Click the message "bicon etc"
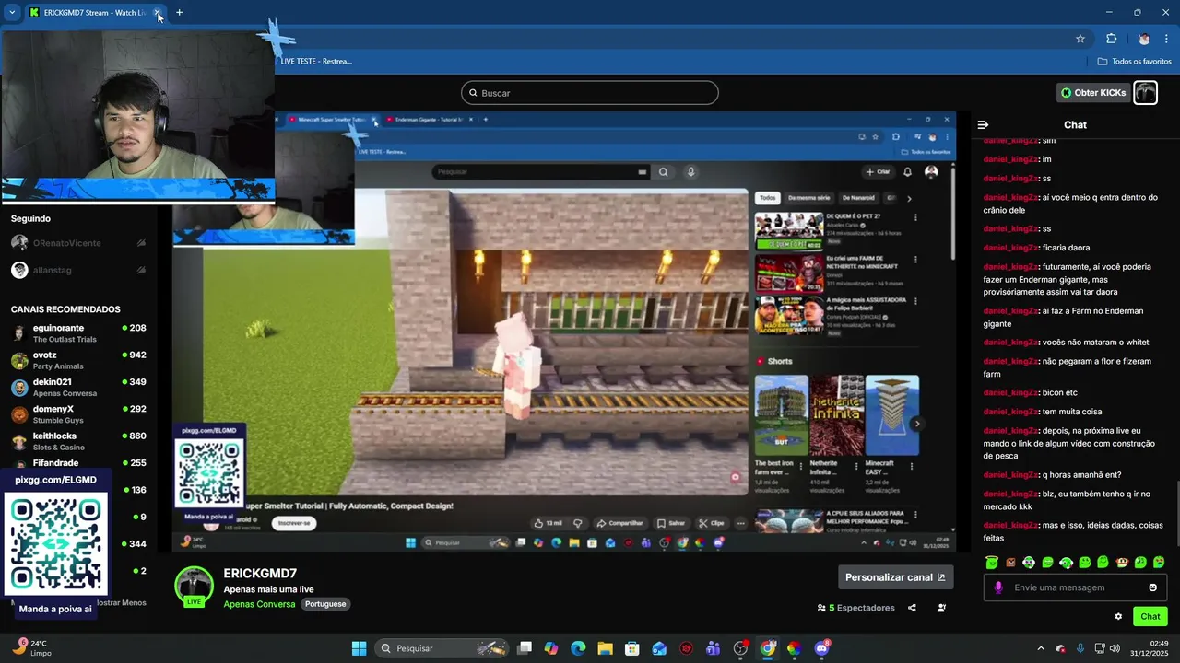The height and width of the screenshot is (663, 1180). click(1059, 392)
